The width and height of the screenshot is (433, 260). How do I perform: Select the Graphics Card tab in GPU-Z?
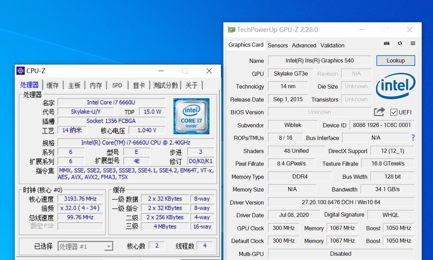[x=246, y=45]
